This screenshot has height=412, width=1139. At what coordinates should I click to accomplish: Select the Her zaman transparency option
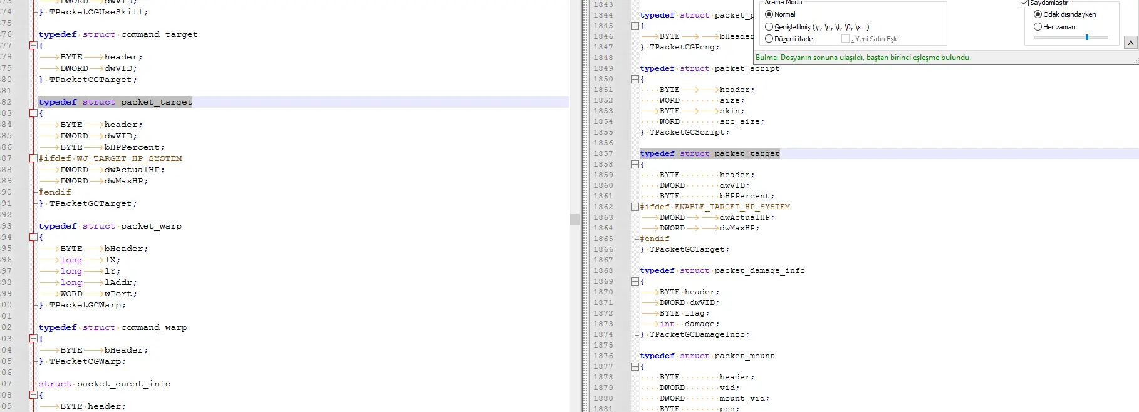(x=1038, y=27)
